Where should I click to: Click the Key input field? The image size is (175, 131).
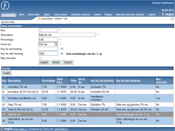pyautogui.click(x=48, y=30)
